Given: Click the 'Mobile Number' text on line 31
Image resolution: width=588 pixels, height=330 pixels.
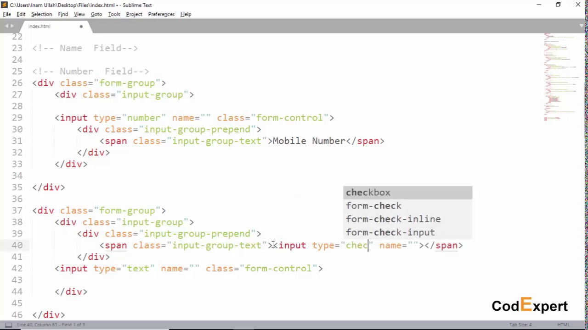Looking at the screenshot, I should click(x=309, y=141).
